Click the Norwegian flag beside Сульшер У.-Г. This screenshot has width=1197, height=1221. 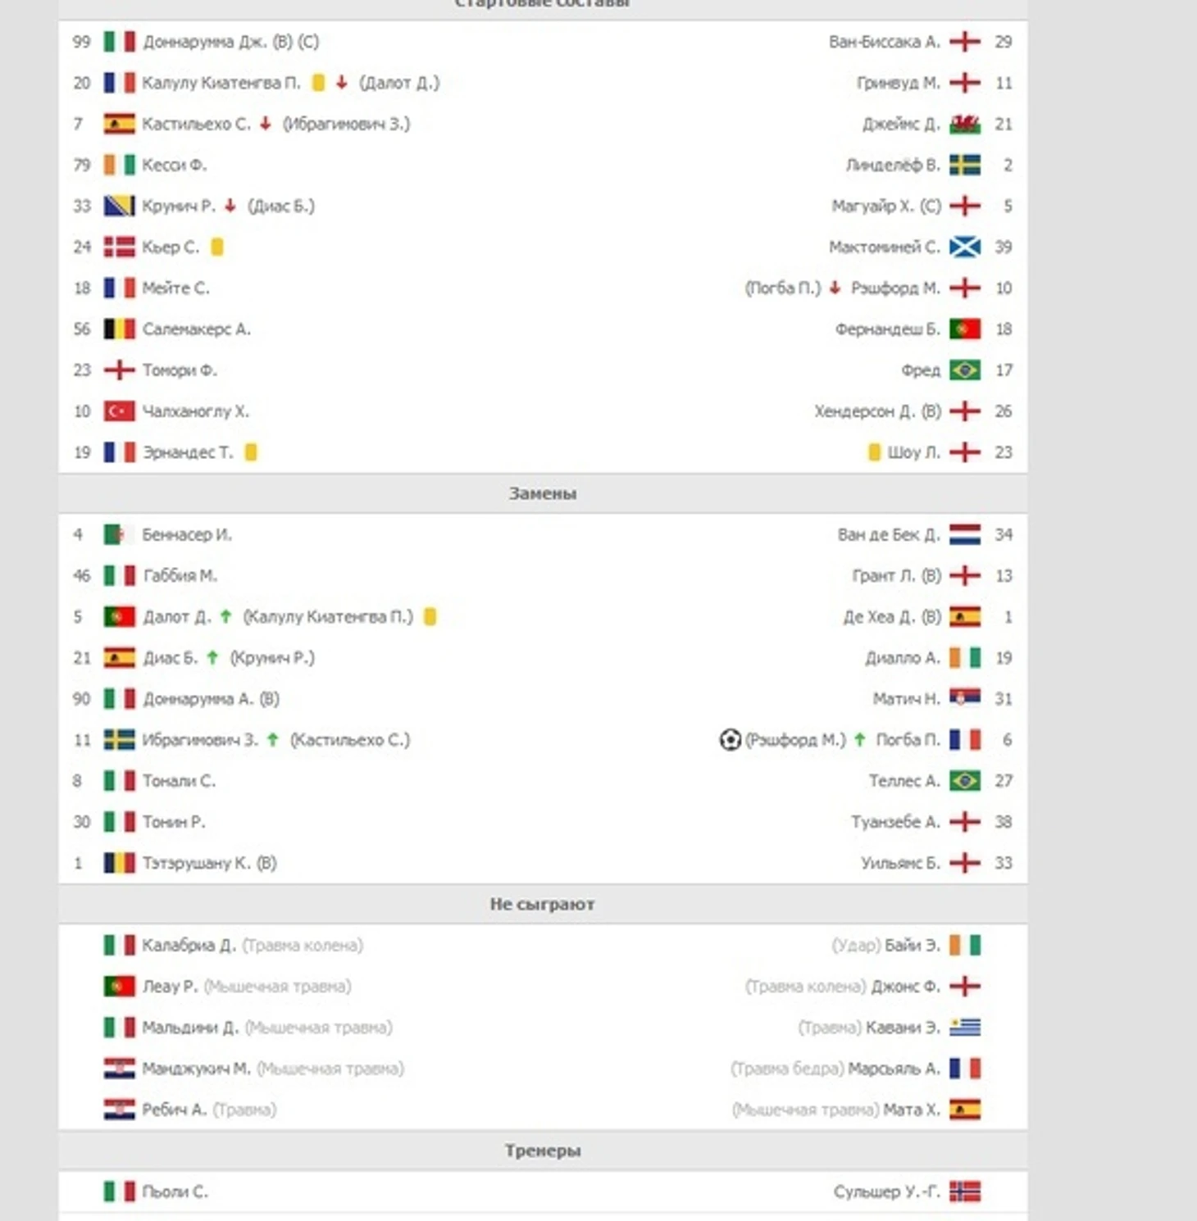coord(965,1192)
